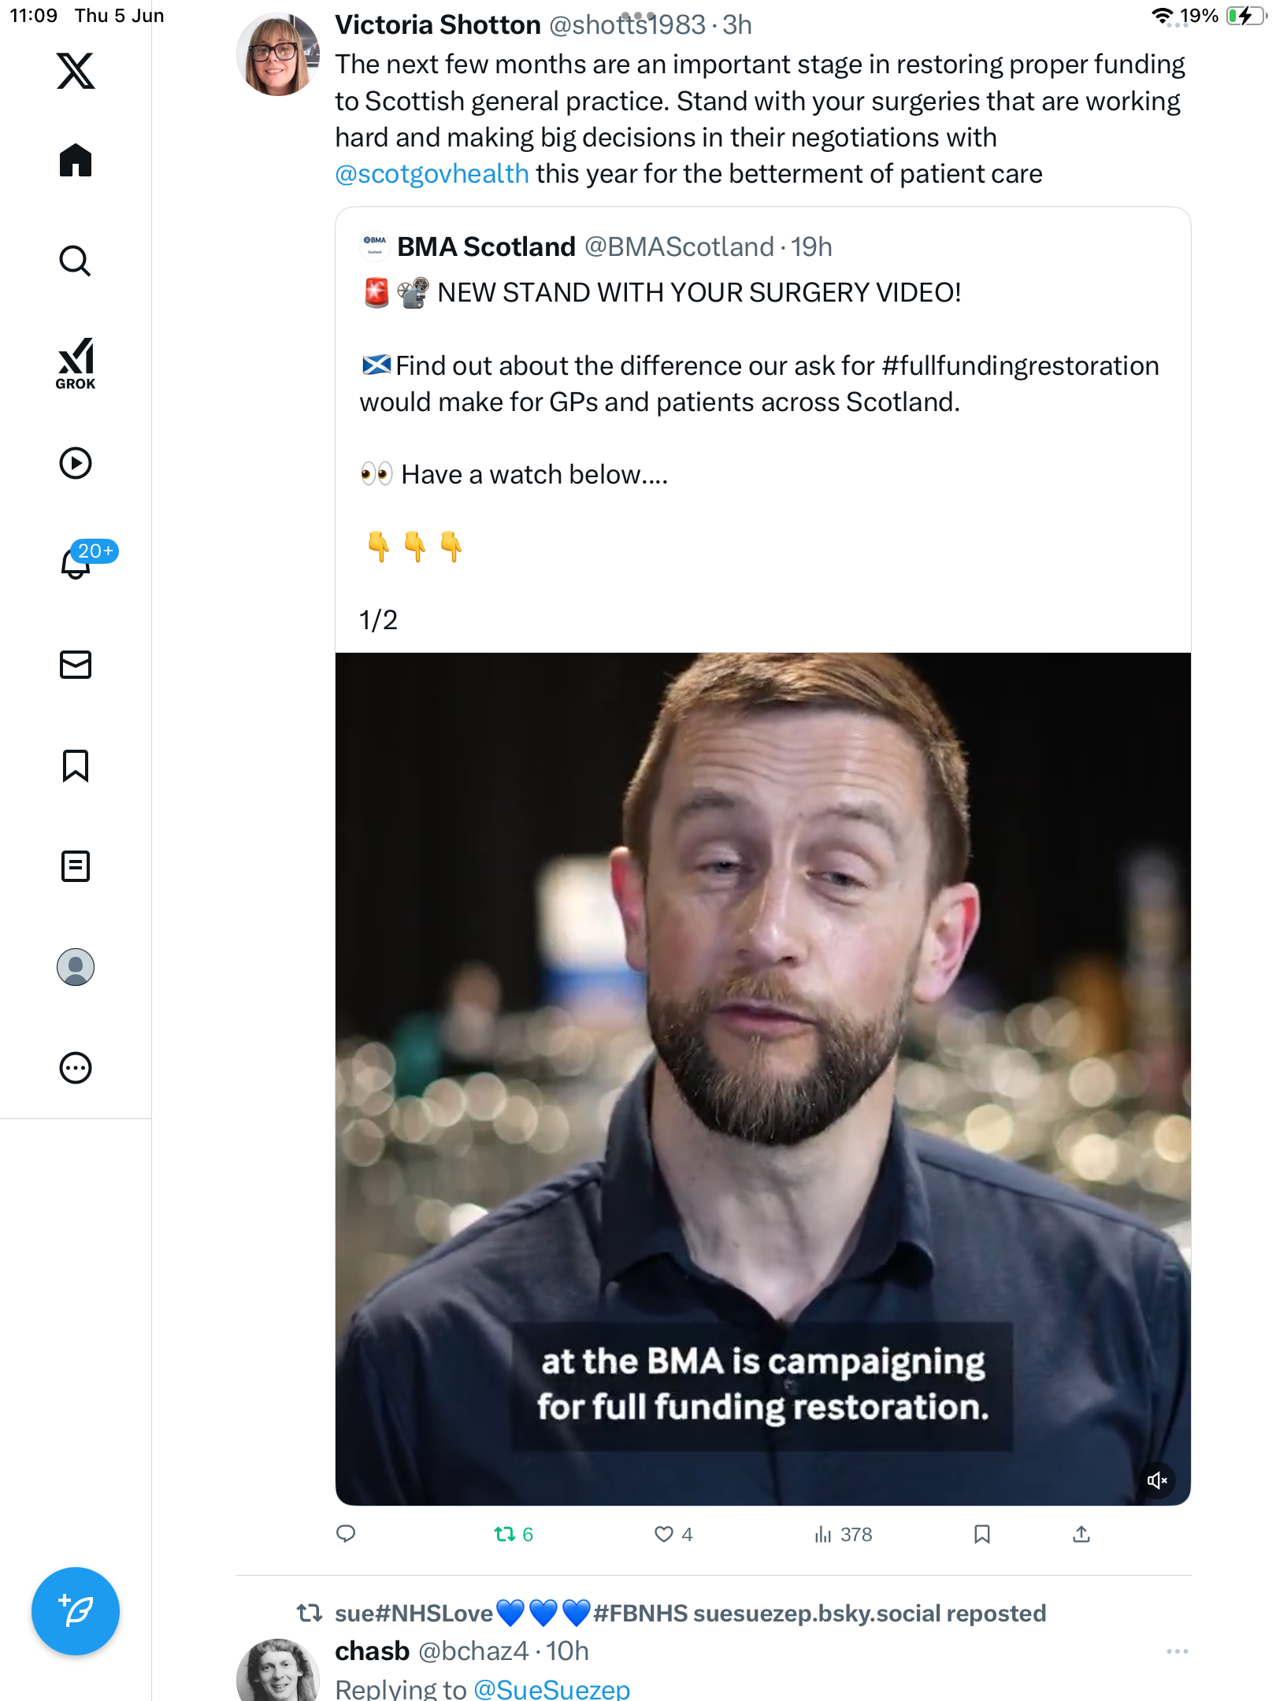Open the @scotgovhealth mention link
Viewport: 1276px width, 1701px height.
pos(432,174)
